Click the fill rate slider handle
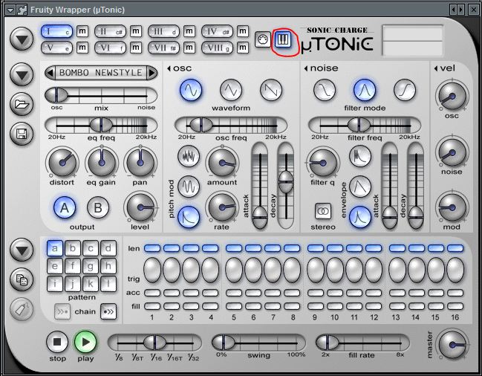482x376 pixels. click(x=328, y=342)
